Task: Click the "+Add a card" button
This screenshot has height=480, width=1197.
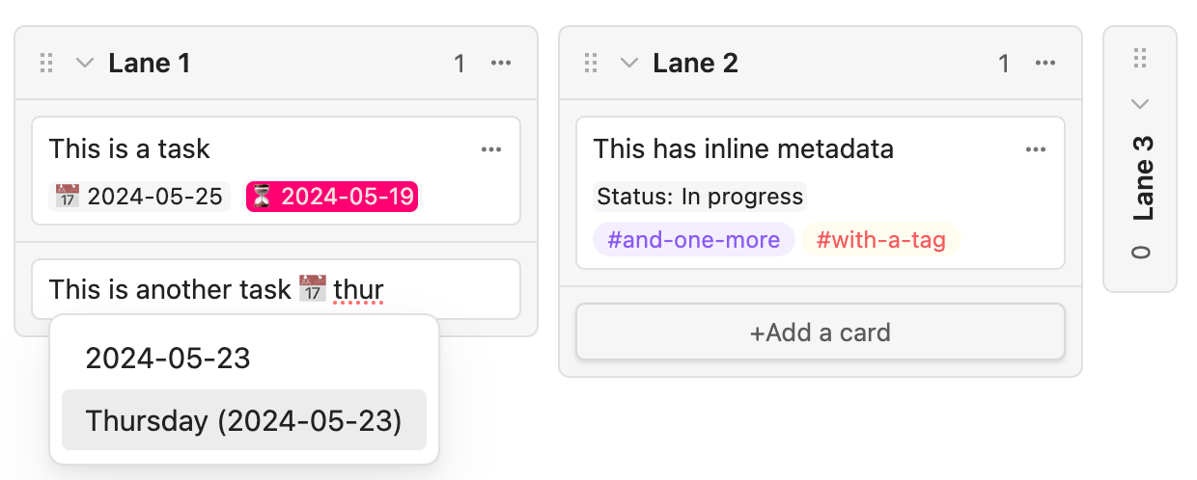Action: (x=821, y=333)
